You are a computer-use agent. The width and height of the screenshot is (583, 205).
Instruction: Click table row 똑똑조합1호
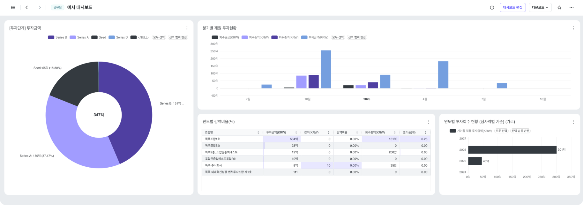316,139
